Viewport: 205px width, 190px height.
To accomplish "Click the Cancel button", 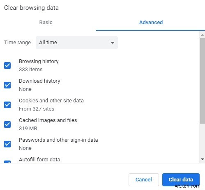I will [144, 180].
